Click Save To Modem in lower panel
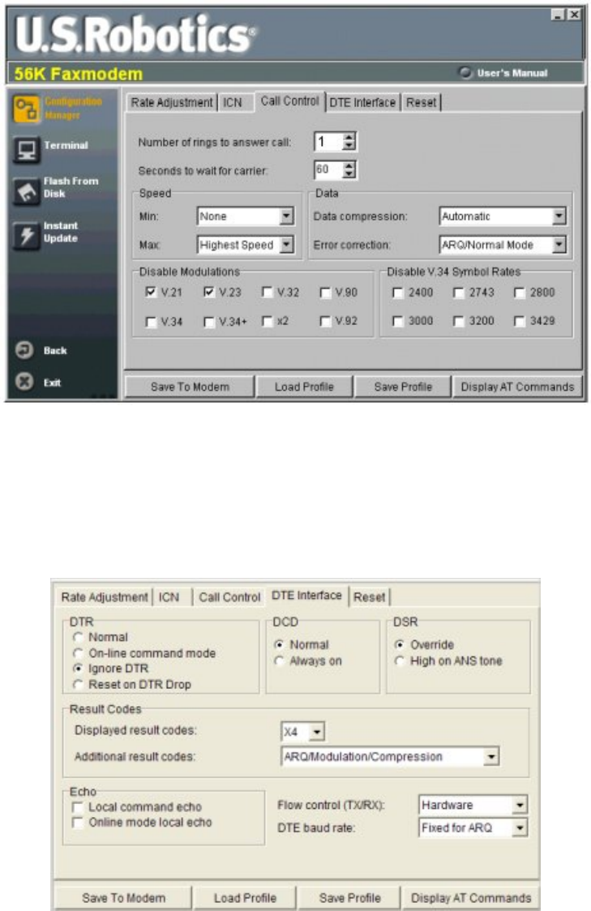591x911 pixels. coord(123,898)
